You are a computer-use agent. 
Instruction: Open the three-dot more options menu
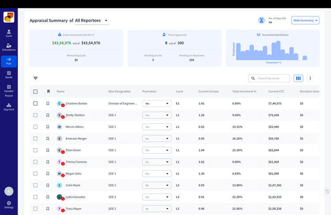pyautogui.click(x=310, y=78)
